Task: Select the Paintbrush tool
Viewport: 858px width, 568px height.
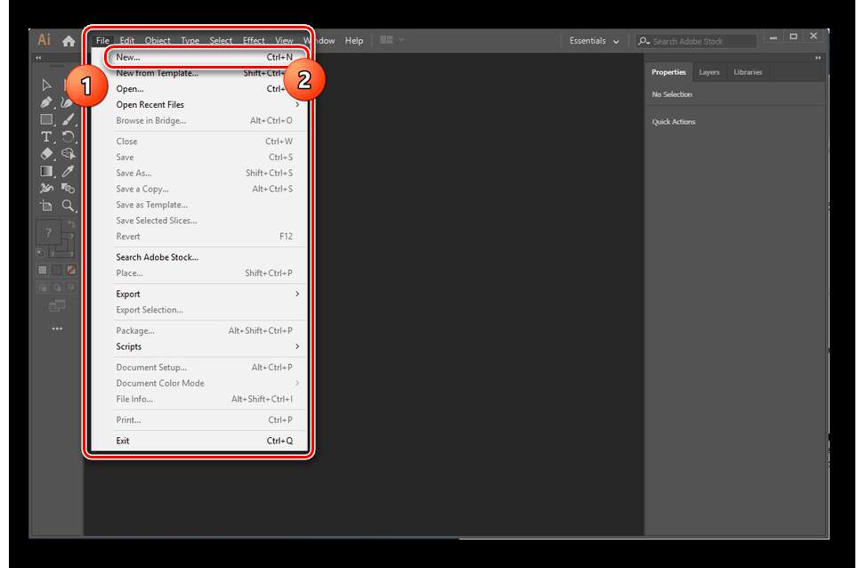Action: [68, 119]
